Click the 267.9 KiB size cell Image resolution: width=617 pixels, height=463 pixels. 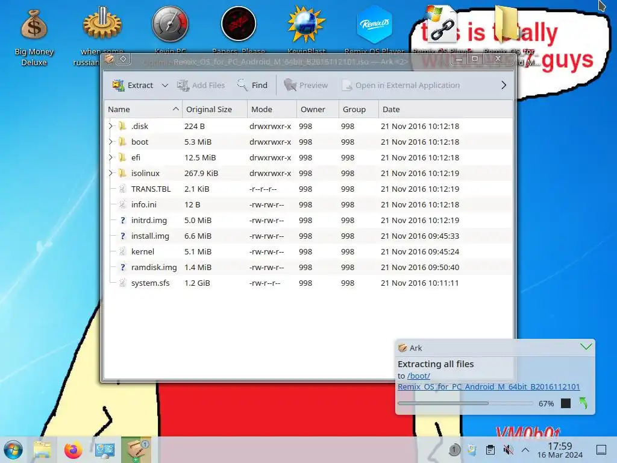click(201, 173)
